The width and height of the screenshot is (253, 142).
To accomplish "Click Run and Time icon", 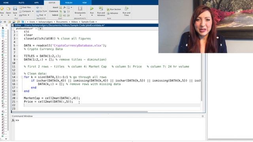I will click(126, 9).
